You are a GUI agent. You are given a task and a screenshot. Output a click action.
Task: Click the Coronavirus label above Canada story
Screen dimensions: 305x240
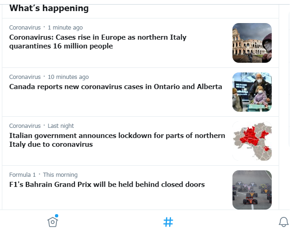click(25, 77)
